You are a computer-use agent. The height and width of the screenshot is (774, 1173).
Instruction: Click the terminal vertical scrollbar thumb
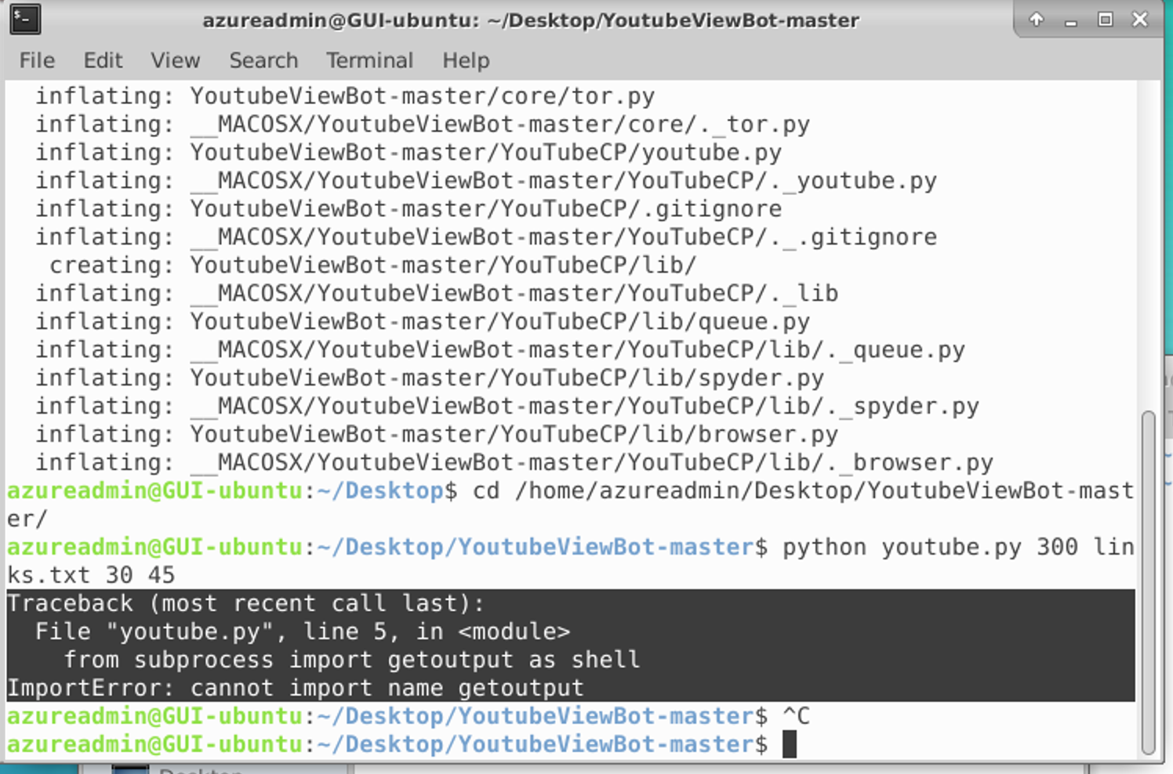click(1148, 581)
